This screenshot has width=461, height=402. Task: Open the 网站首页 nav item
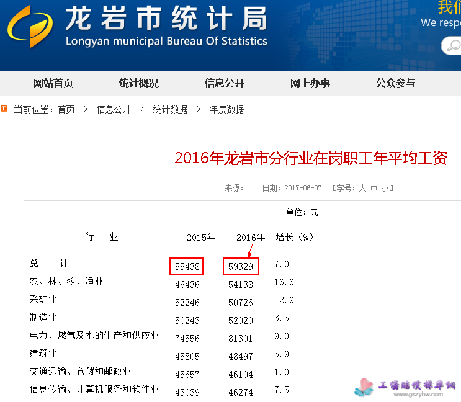click(53, 83)
